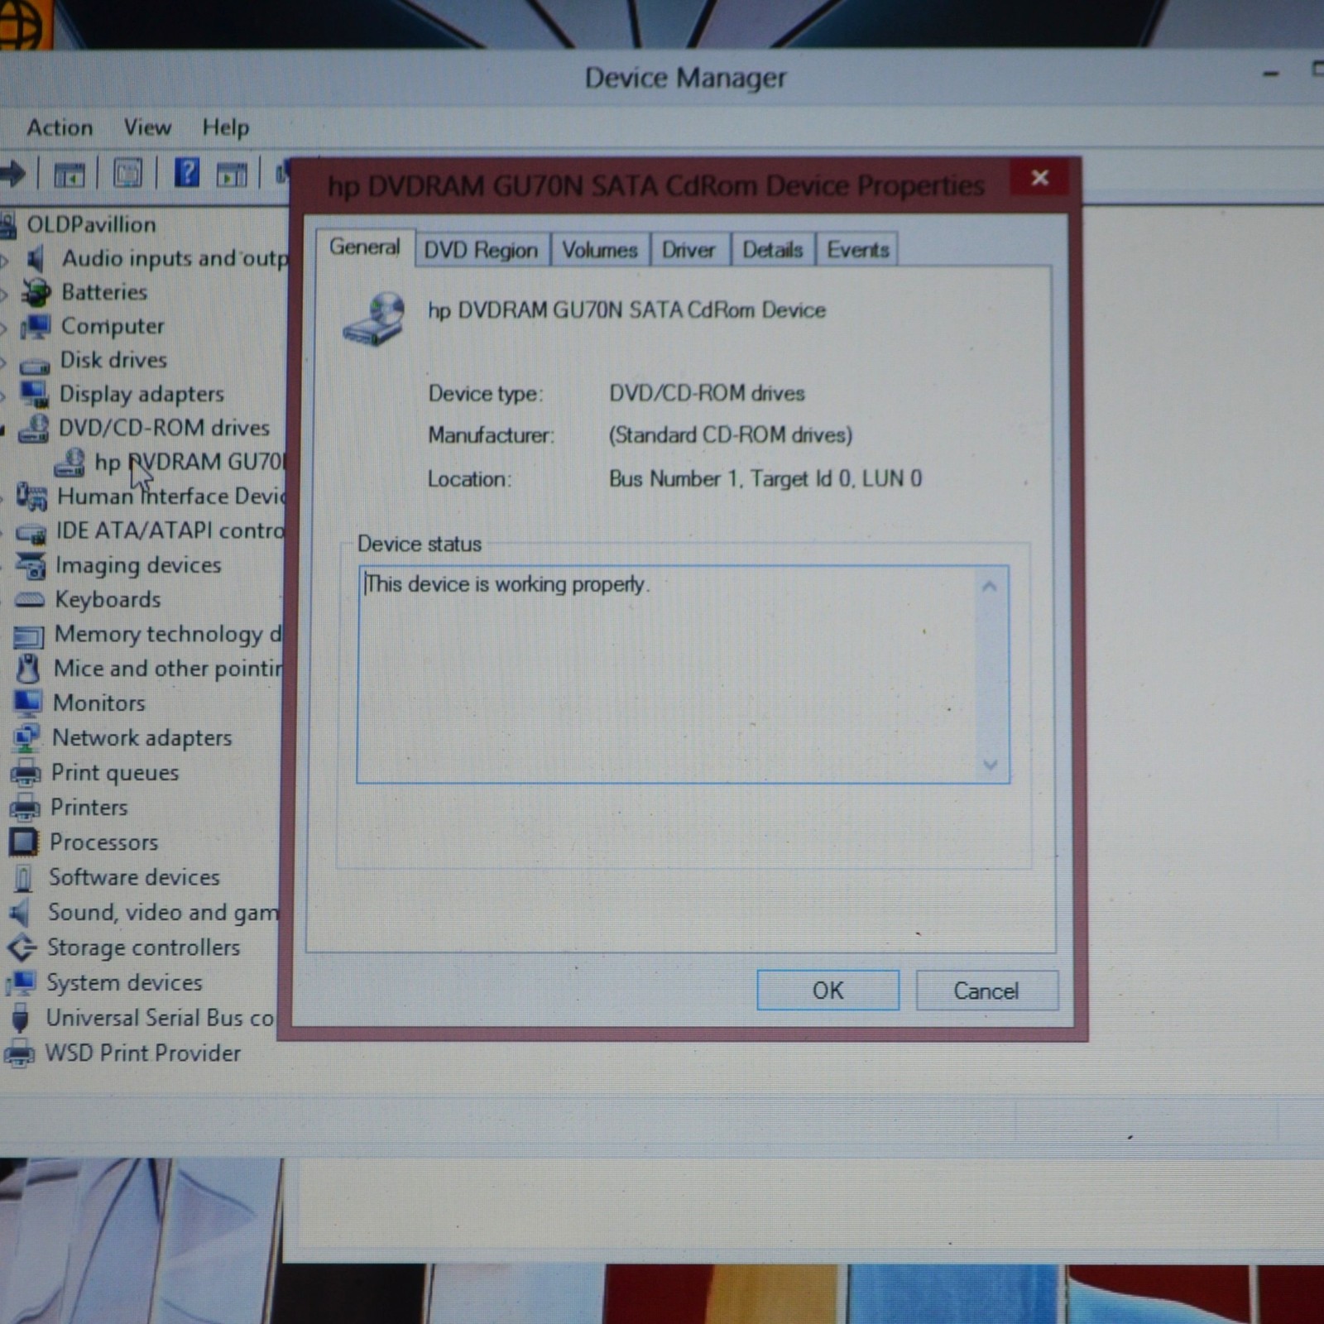Select the hp DVDRAM GU70N device icon in tree
The height and width of the screenshot is (1324, 1324).
[70, 463]
